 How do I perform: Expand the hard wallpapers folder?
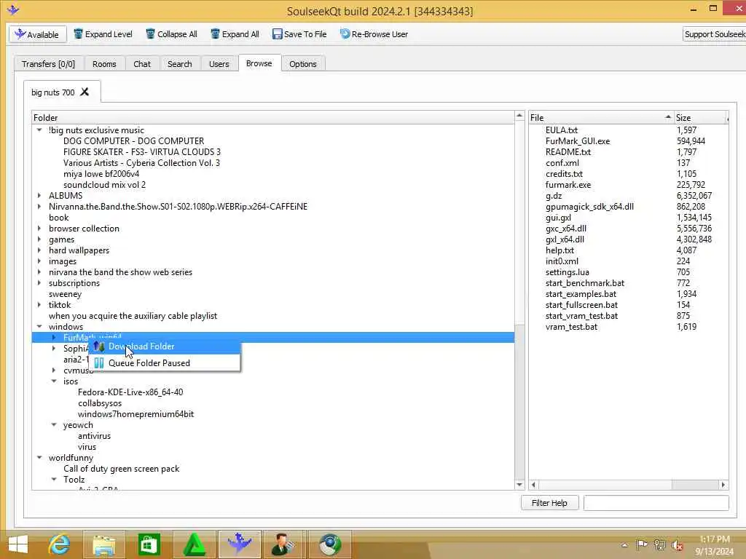(x=39, y=250)
